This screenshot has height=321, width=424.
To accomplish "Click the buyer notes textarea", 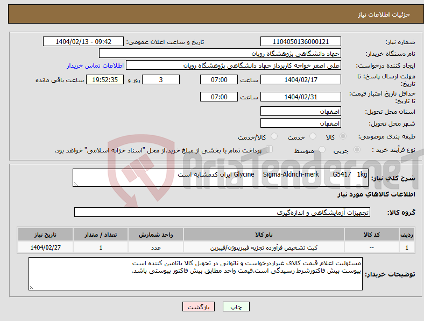I will (195, 274).
